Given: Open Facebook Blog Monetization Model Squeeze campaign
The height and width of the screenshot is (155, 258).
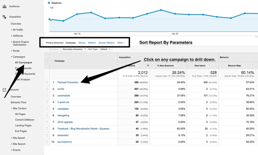Looking at the screenshot, I should tap(83, 128).
